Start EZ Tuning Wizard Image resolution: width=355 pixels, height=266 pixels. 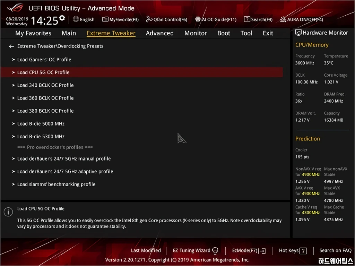click(196, 251)
